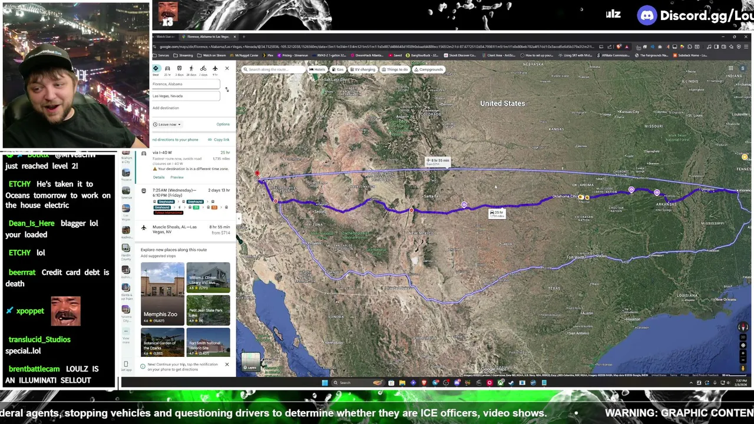Select the Walking travel mode icon
This screenshot has width=754, height=424.
[191, 69]
